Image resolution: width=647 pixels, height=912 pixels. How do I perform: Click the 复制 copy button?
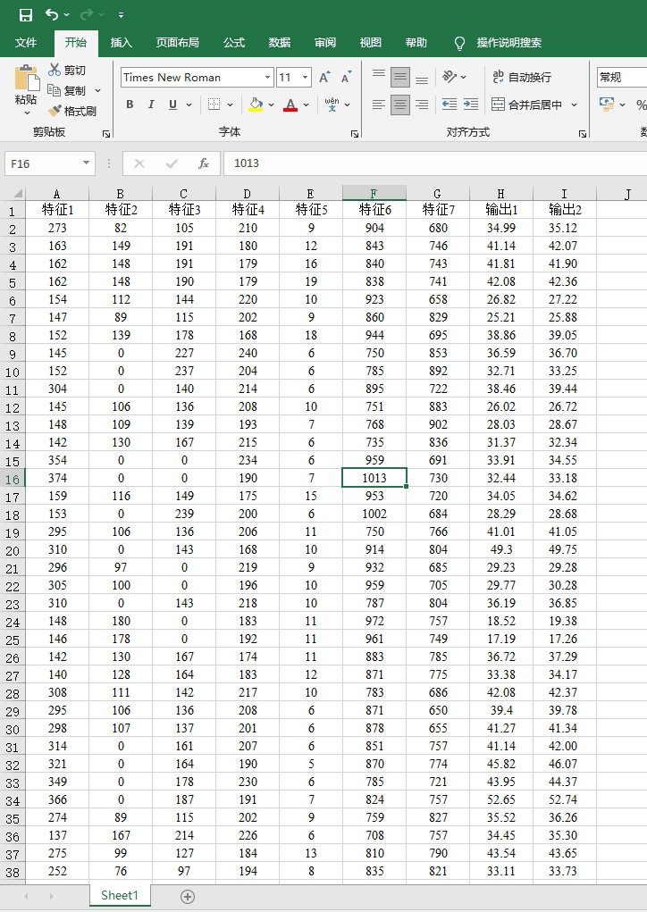point(67,90)
